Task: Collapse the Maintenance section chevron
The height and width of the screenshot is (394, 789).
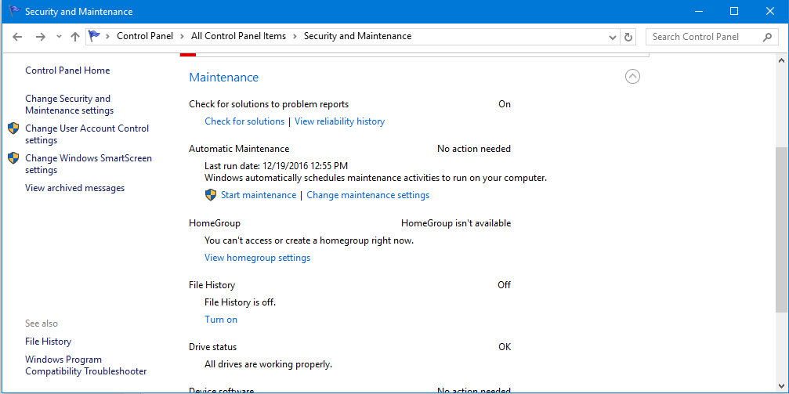Action: coord(632,77)
